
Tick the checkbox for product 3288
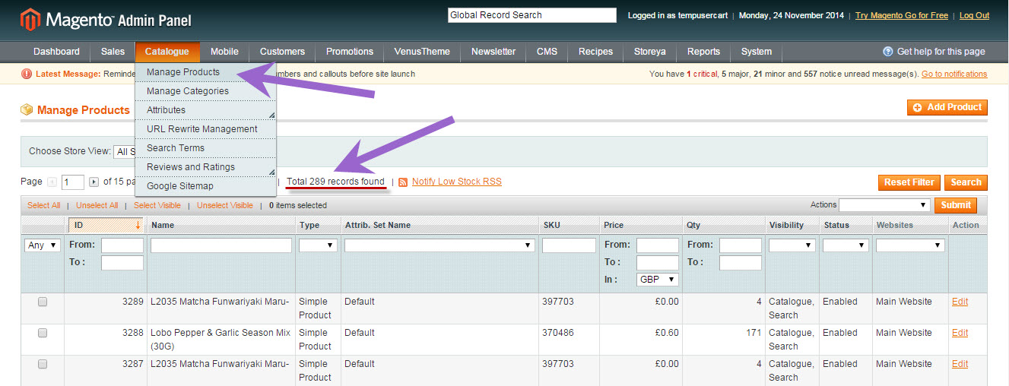[x=43, y=333]
